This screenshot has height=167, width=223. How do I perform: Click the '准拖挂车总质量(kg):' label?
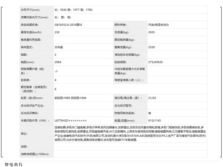coord(127,55)
